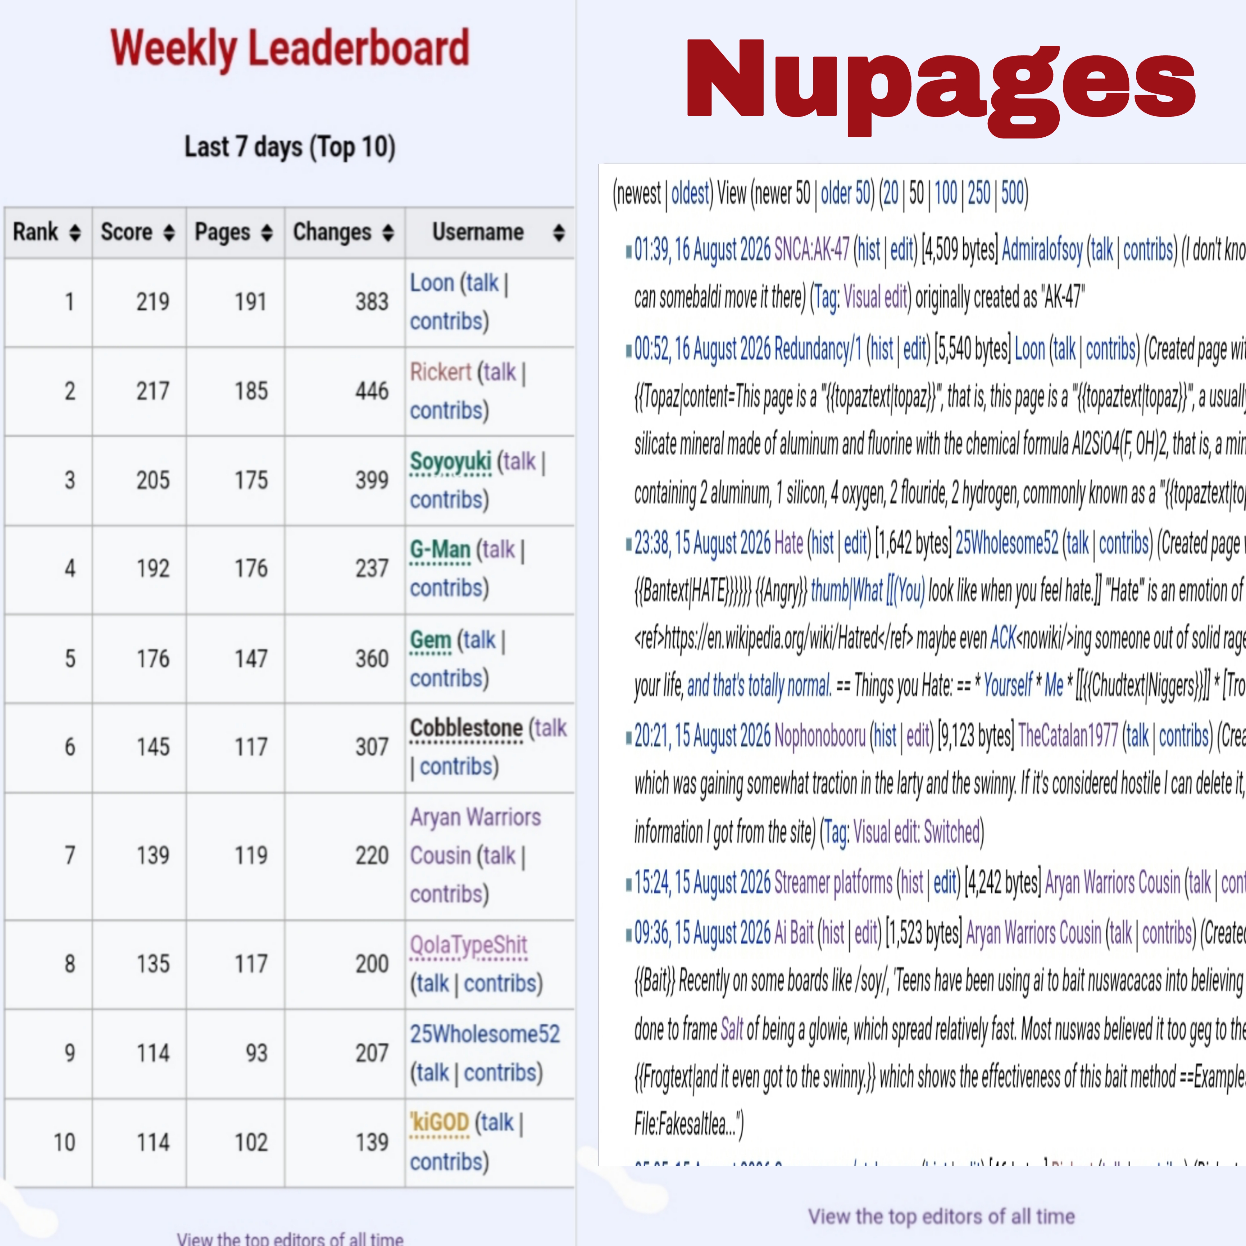The width and height of the screenshot is (1246, 1246).
Task: Open the talk link in QolaTypeShit's row
Action: point(433,983)
